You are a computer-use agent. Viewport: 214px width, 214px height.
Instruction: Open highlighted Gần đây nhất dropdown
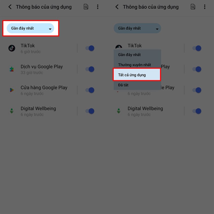point(30,28)
